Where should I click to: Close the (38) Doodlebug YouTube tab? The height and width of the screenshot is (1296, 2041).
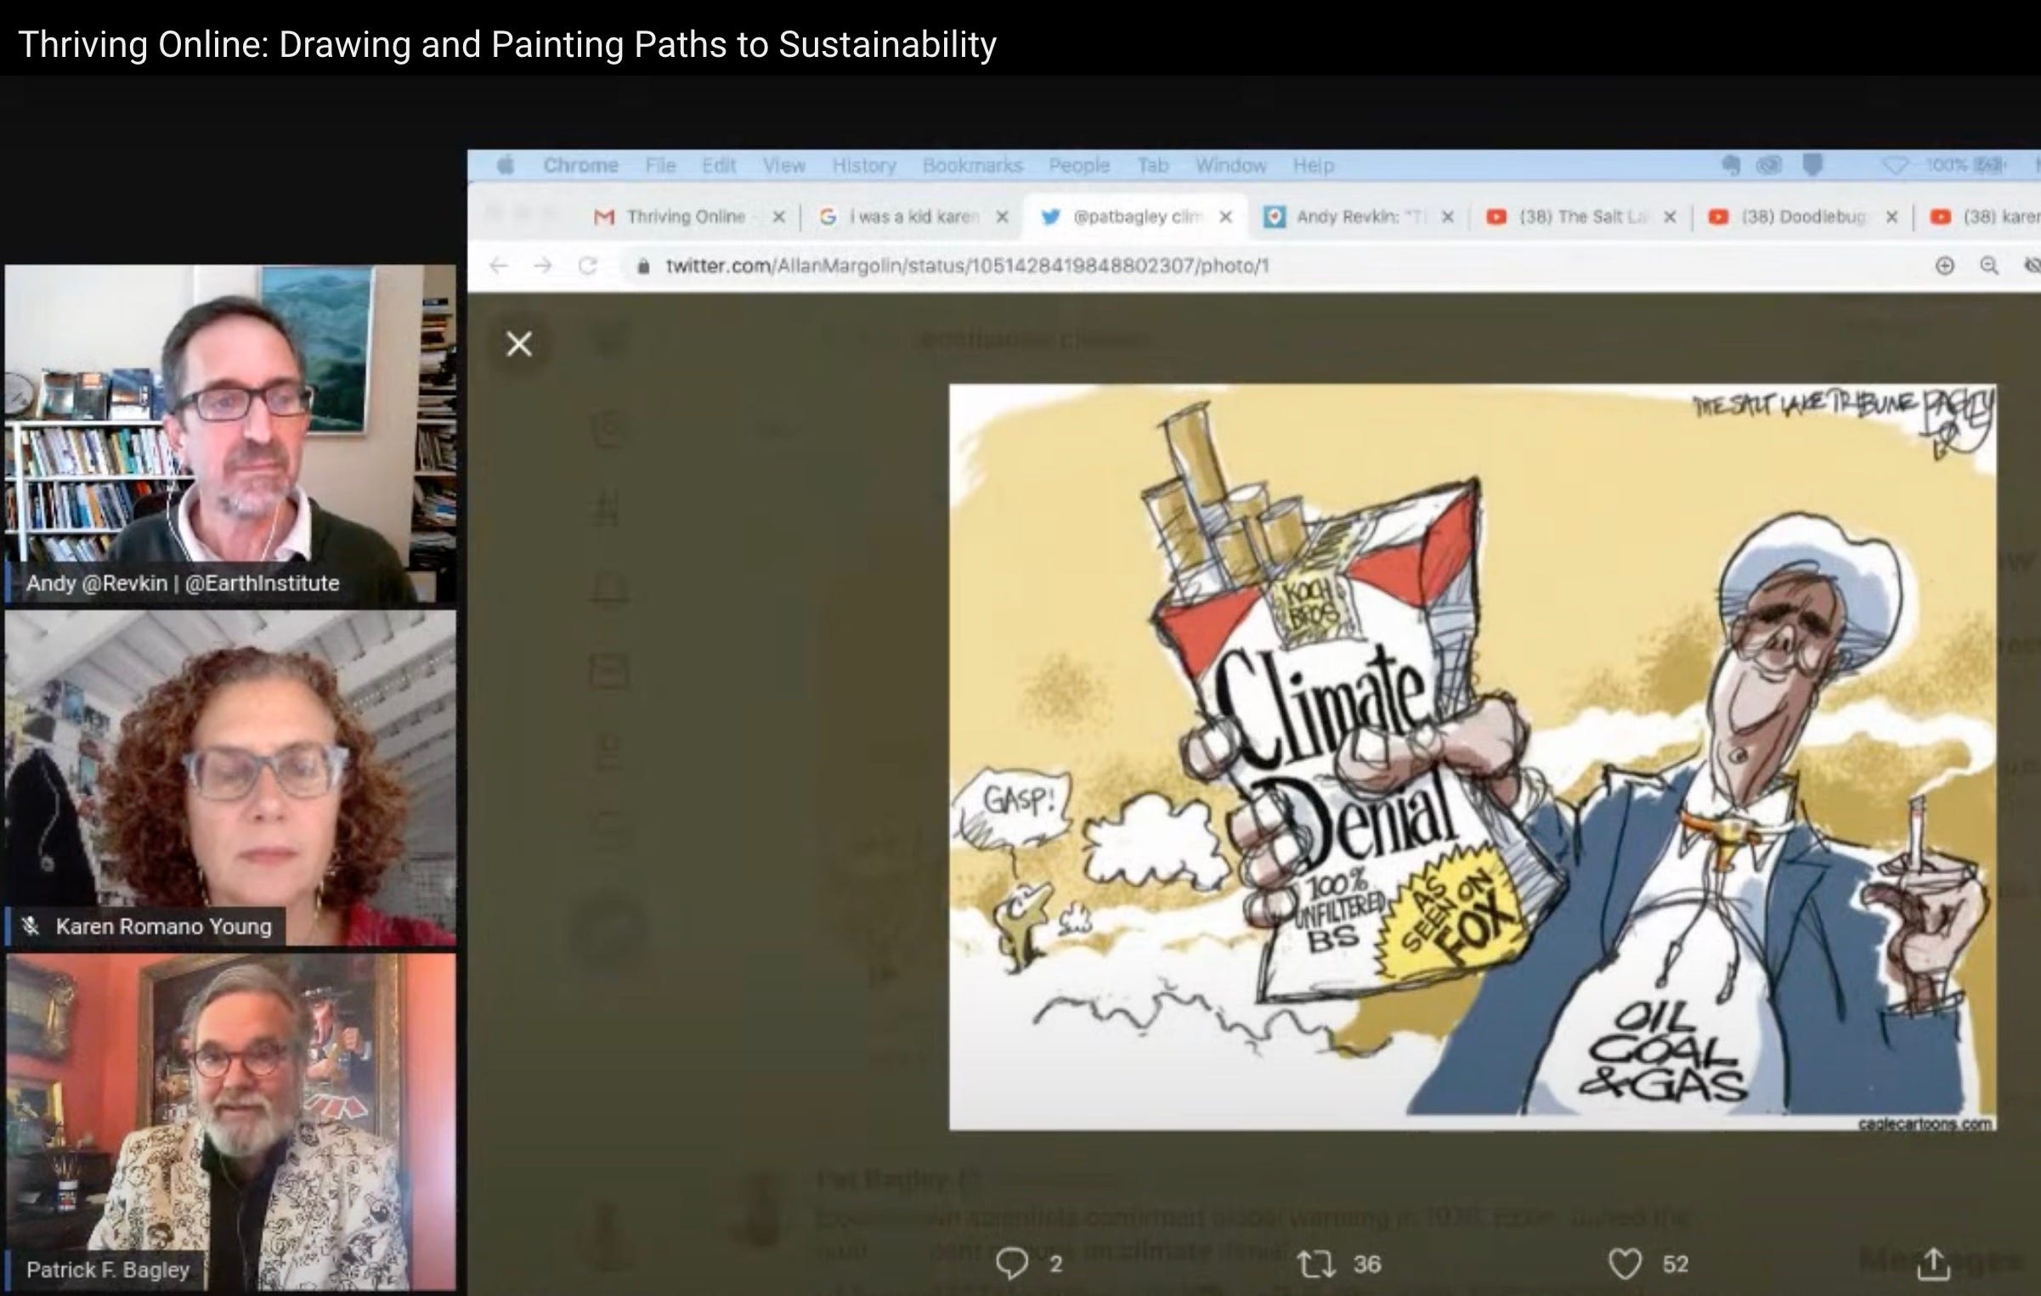1891,217
